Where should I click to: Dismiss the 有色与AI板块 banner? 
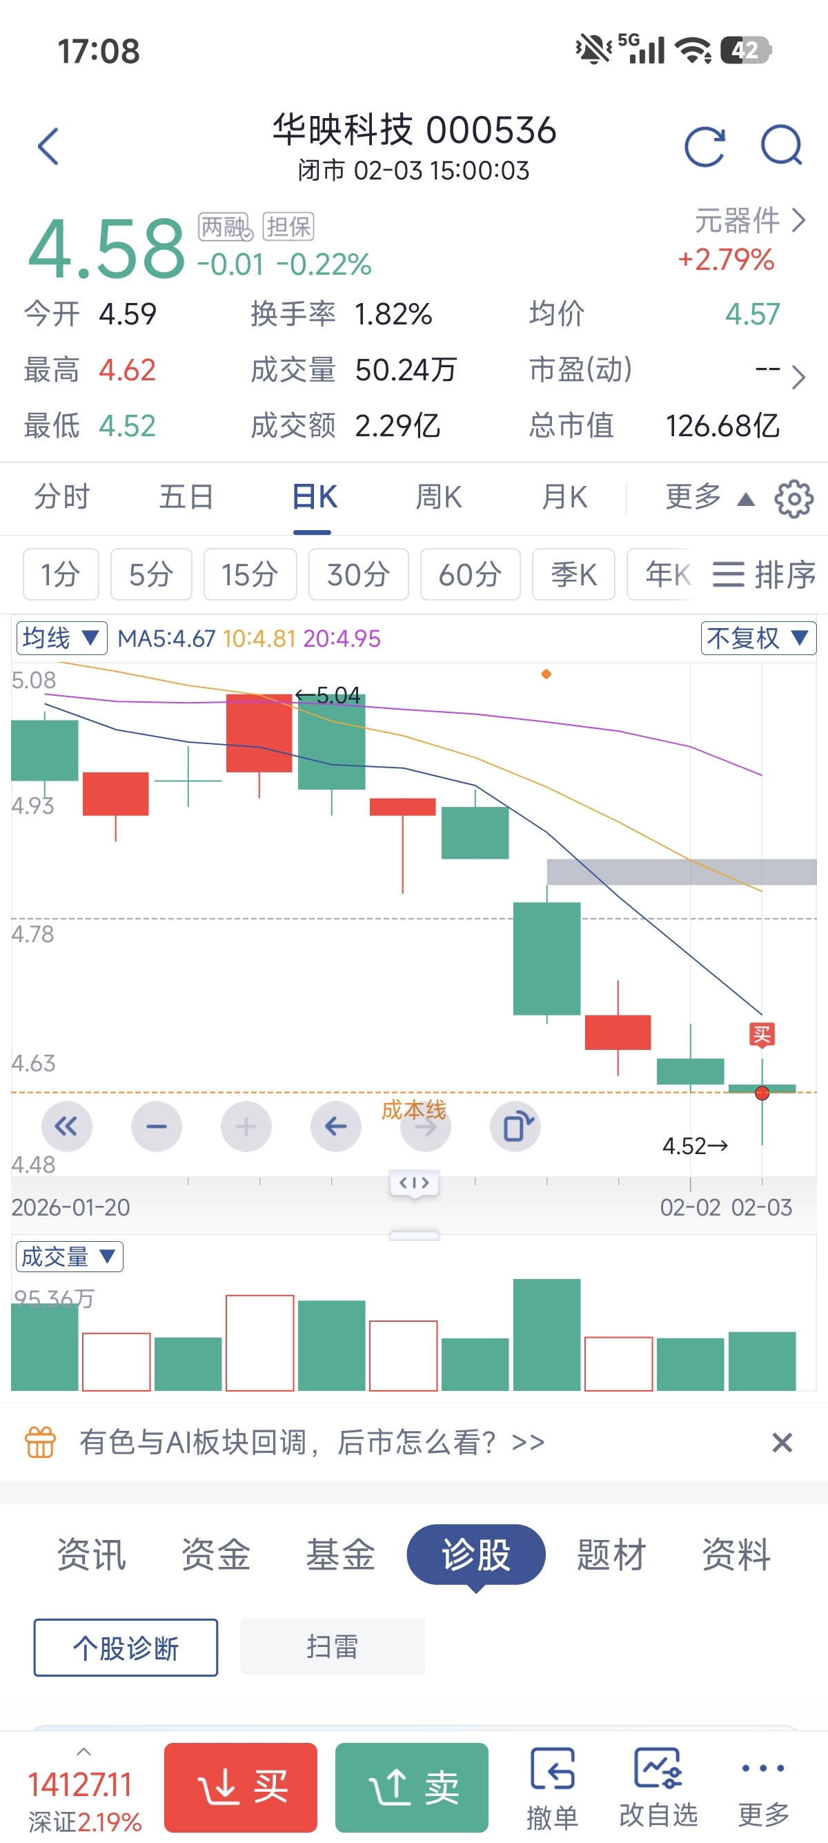tap(782, 1443)
